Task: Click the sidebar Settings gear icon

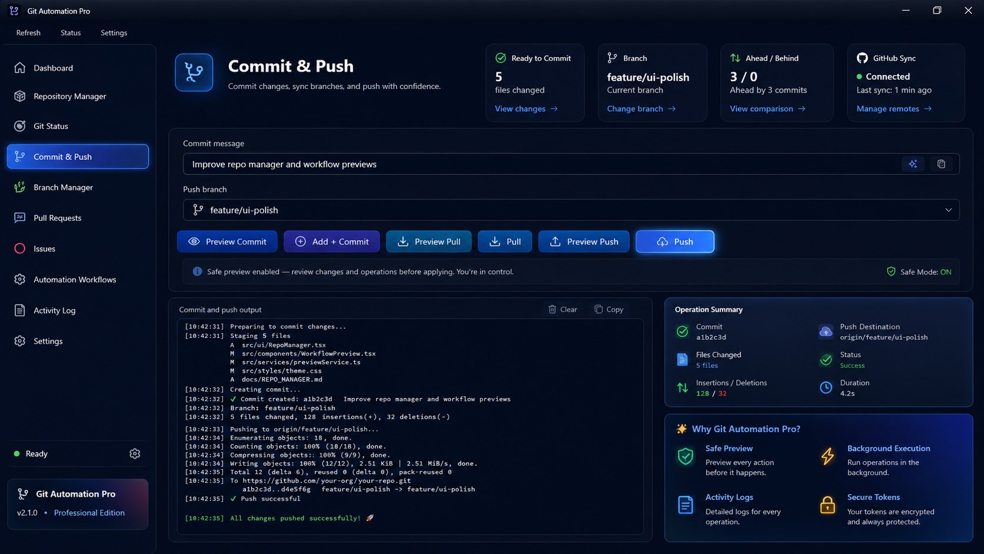Action: point(20,341)
